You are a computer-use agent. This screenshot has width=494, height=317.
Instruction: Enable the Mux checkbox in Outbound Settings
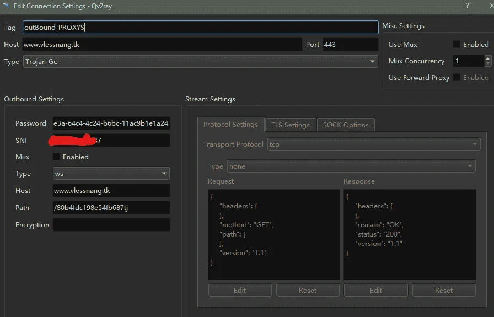coord(56,157)
